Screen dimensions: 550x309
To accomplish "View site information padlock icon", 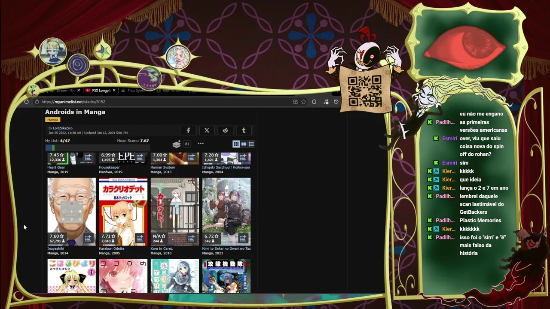I will coord(37,102).
